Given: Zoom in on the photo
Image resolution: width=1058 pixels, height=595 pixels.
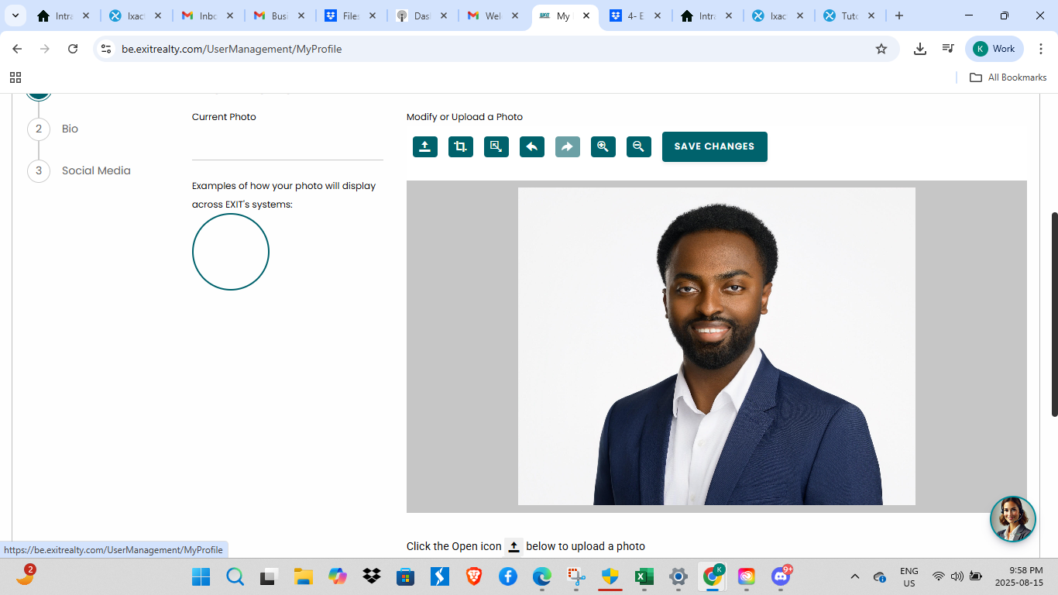Looking at the screenshot, I should tap(603, 146).
